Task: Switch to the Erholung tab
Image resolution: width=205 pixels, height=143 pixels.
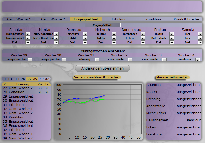Action: [119, 19]
